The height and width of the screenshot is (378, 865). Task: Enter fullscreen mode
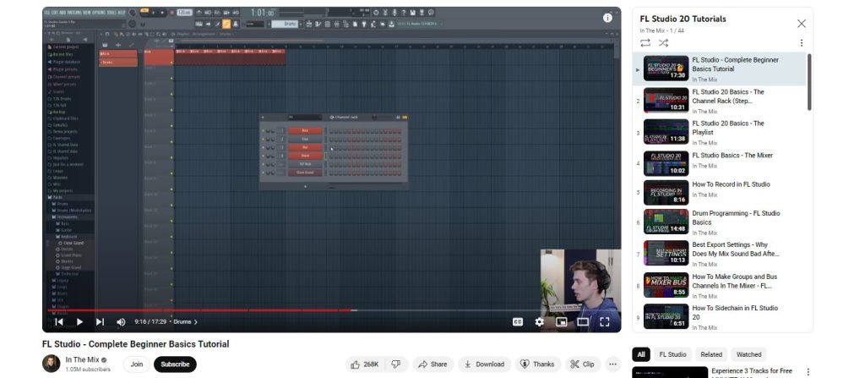pos(604,321)
